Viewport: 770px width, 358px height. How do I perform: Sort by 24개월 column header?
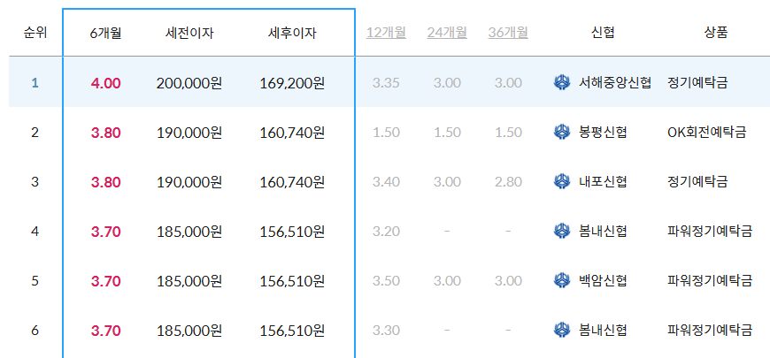point(447,33)
